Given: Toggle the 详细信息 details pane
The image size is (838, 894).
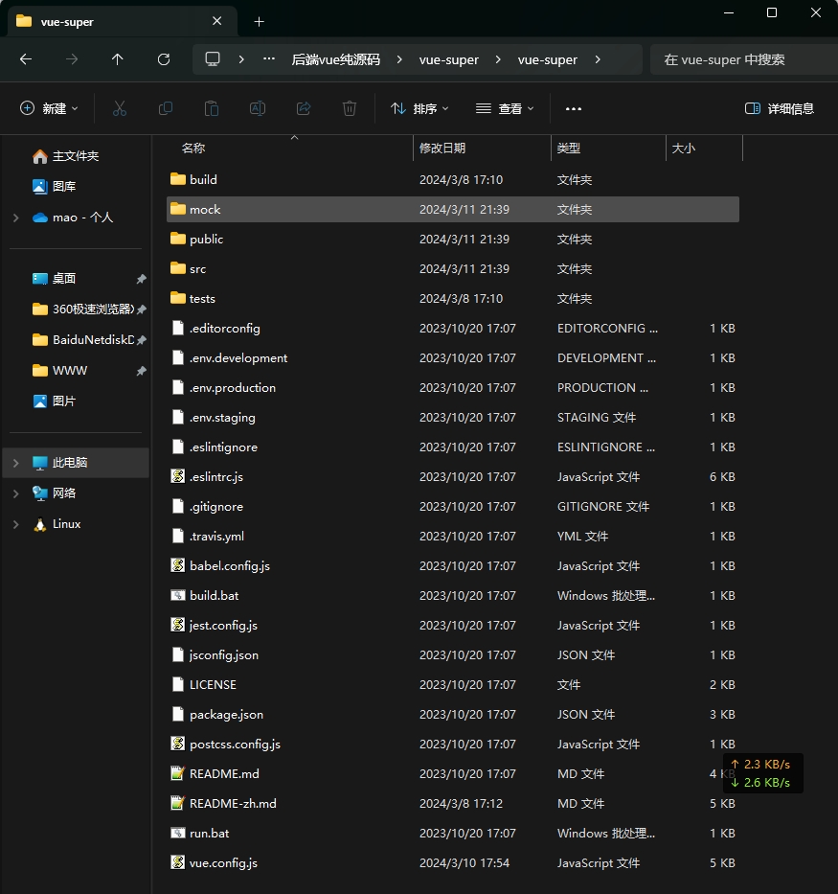Looking at the screenshot, I should 780,109.
